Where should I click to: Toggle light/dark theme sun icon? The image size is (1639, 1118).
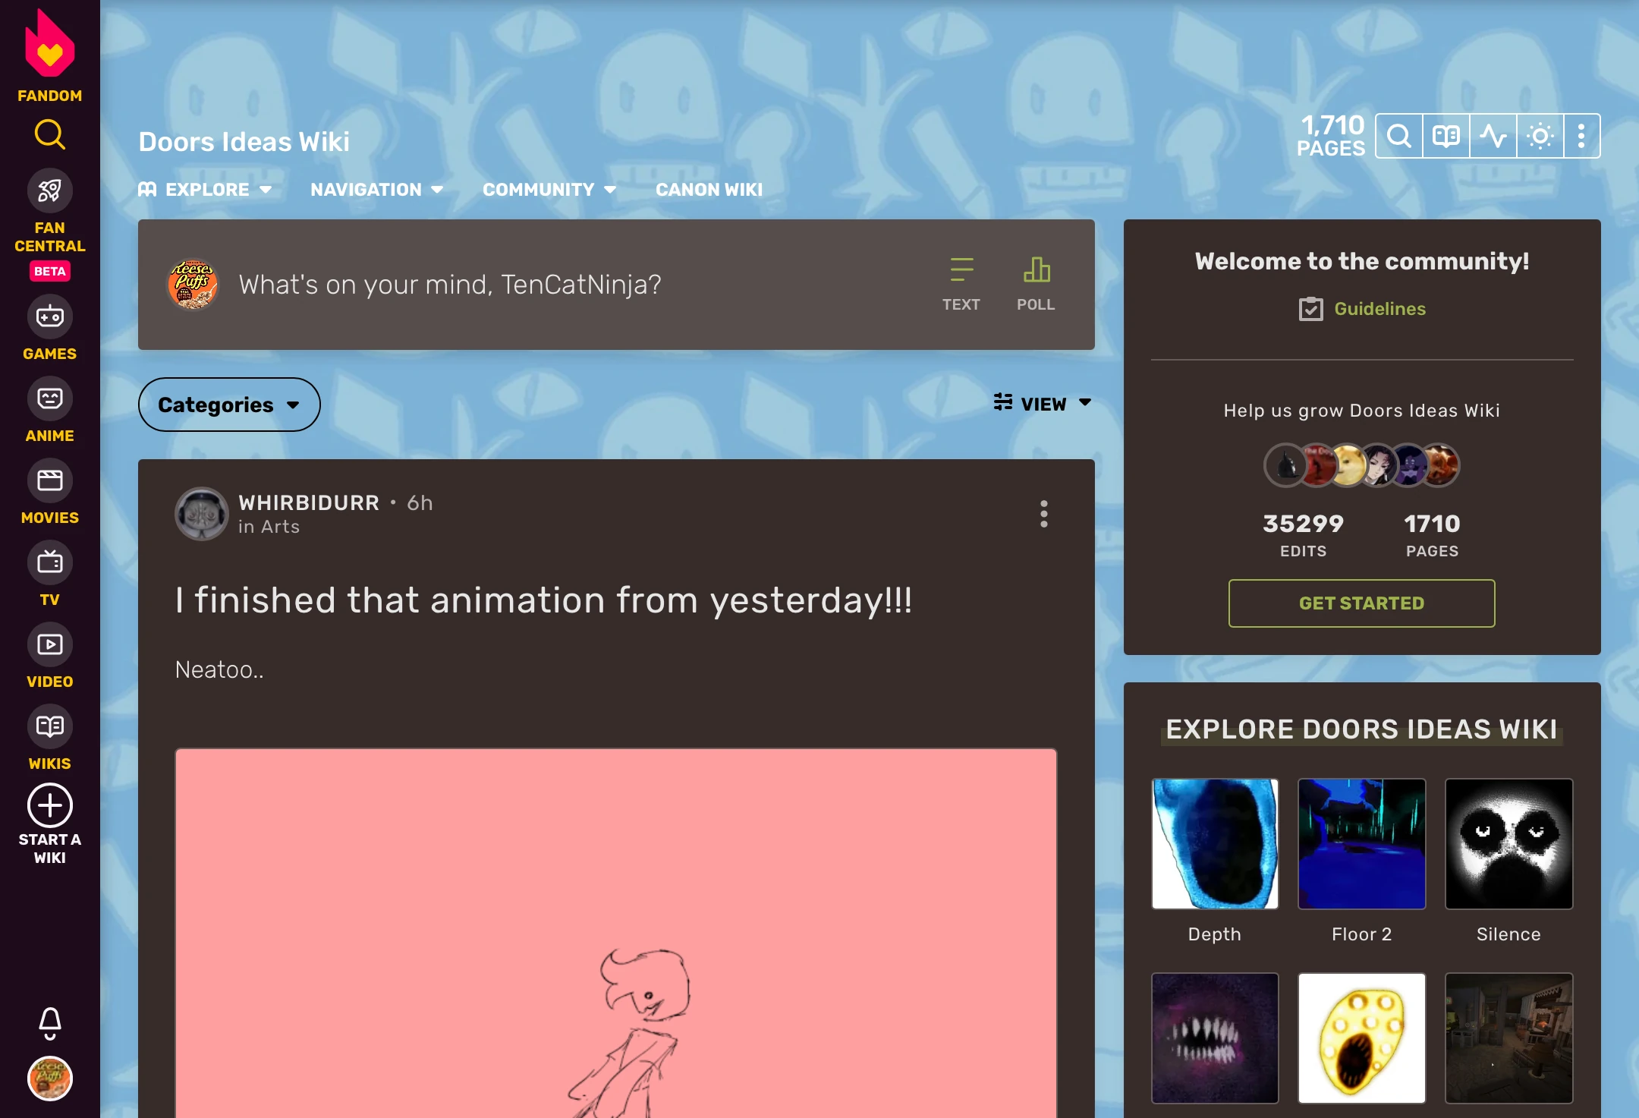tap(1540, 137)
